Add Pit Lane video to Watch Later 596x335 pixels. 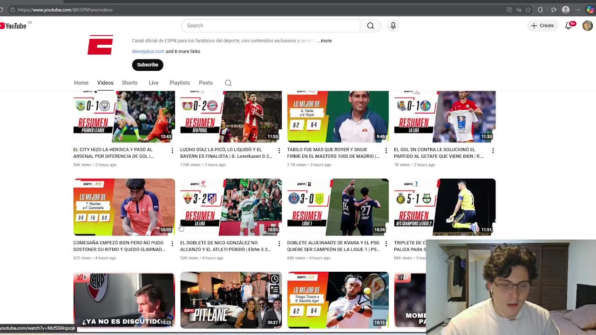tap(275, 279)
